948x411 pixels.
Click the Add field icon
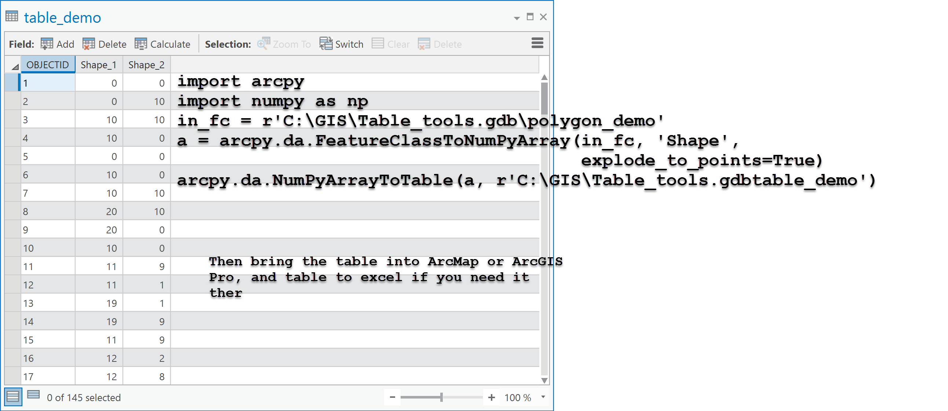pos(47,44)
